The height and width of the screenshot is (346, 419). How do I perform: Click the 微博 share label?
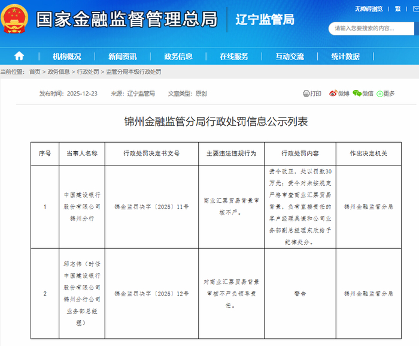click(x=344, y=94)
